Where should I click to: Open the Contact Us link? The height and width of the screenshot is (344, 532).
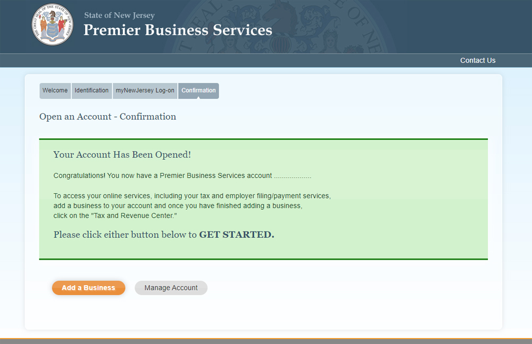pos(478,61)
